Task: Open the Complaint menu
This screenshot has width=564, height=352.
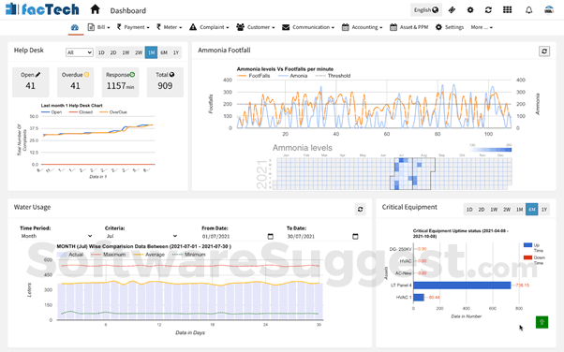Action: point(209,27)
